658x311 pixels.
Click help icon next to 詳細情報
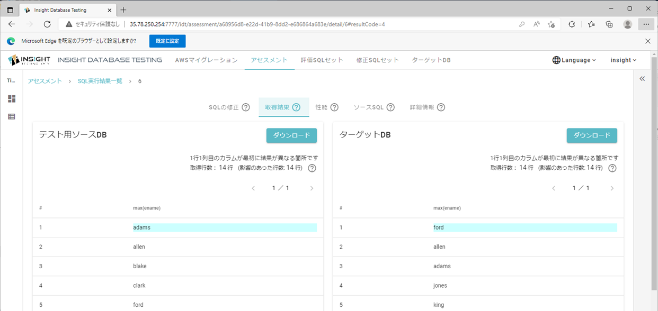(x=441, y=107)
